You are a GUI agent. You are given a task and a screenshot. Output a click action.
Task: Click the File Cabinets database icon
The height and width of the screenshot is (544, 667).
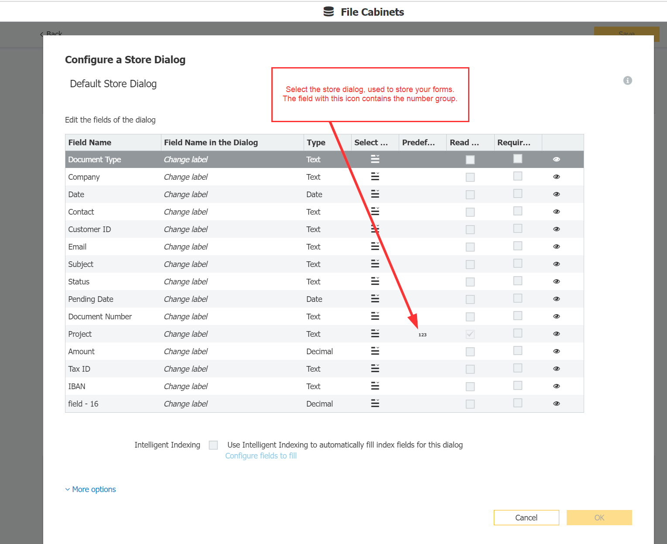click(x=328, y=12)
